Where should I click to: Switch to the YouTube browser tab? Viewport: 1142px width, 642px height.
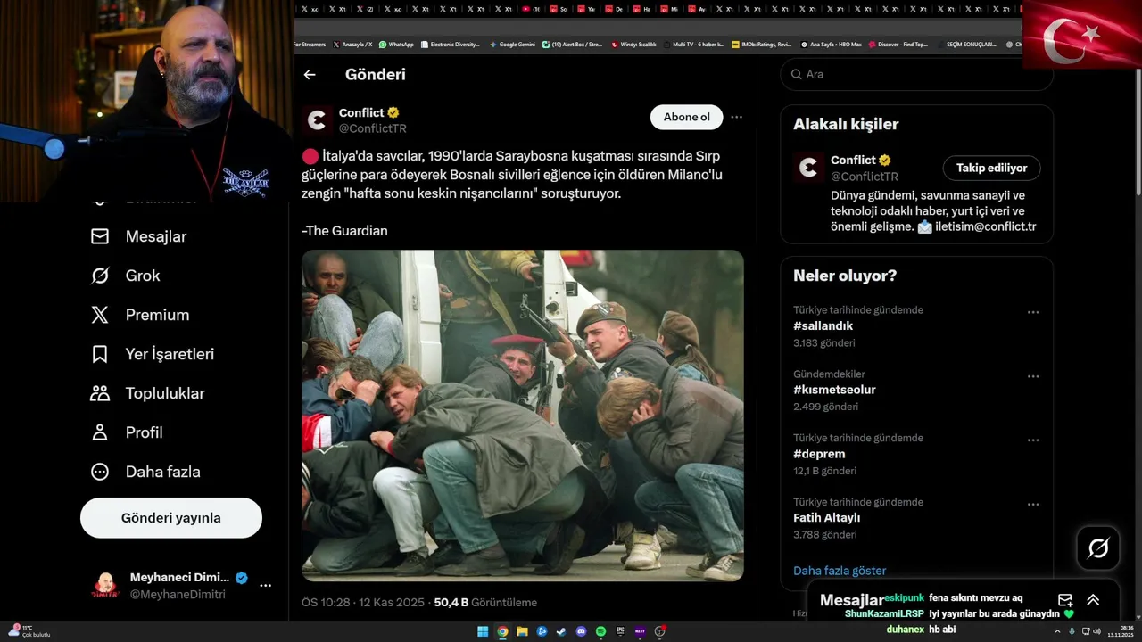tap(533, 9)
